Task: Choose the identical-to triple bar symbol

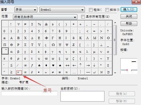Action: pyautogui.click(x=60, y=72)
